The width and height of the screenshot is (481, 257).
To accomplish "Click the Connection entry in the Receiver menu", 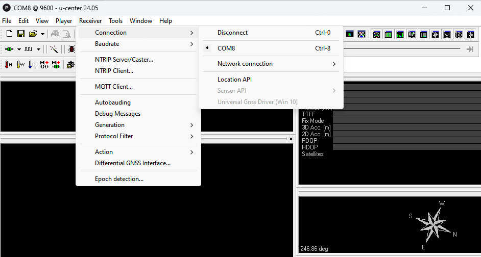I will click(138, 33).
